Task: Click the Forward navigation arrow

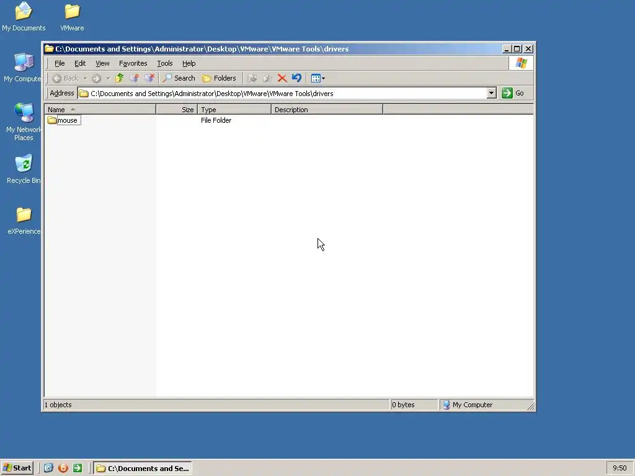Action: 96,78
